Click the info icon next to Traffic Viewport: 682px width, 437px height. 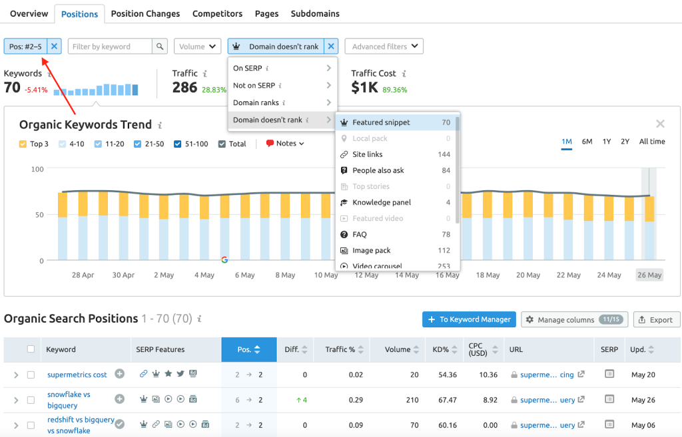tap(205, 73)
